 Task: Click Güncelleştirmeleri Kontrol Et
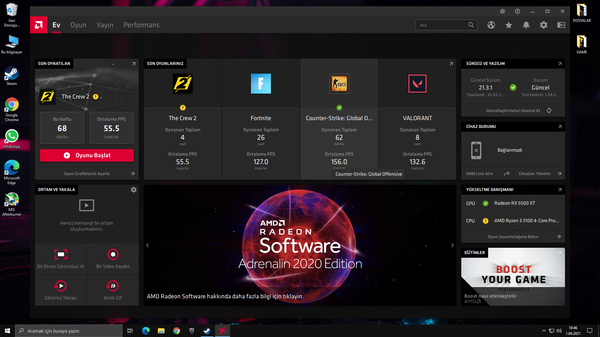pyautogui.click(x=513, y=110)
